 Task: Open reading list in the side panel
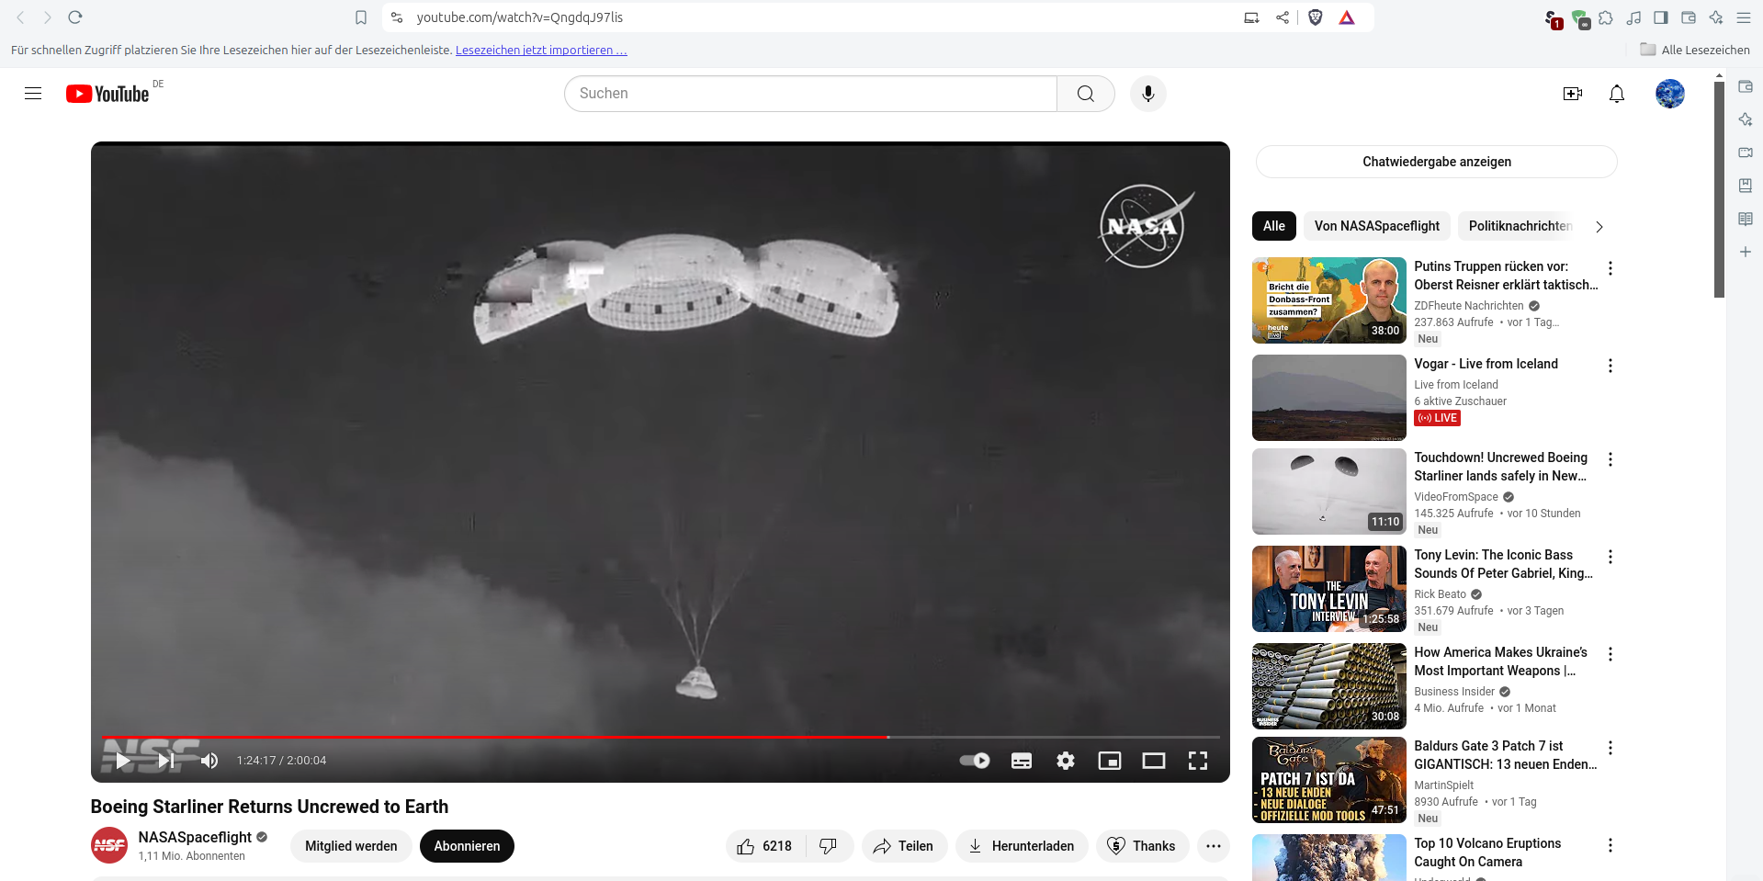[x=1746, y=219]
